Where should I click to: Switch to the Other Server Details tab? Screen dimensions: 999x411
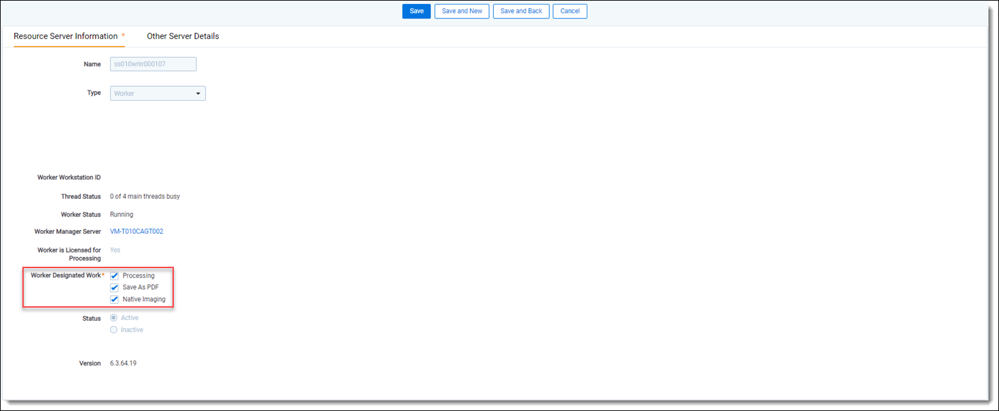coord(182,36)
